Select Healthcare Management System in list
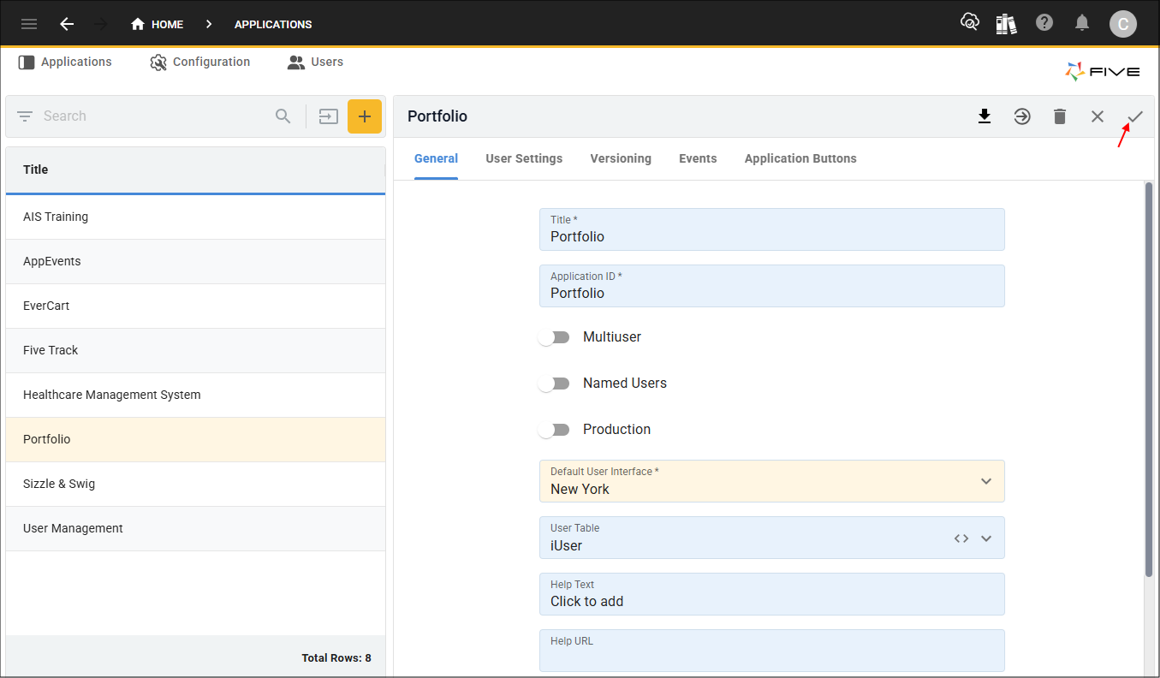The height and width of the screenshot is (678, 1160). point(112,395)
